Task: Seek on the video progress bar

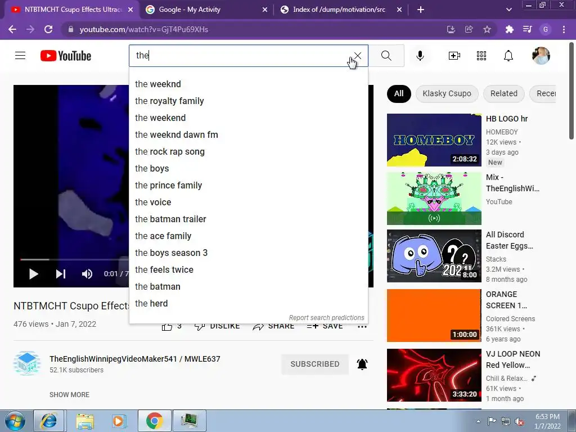Action: 75,259
